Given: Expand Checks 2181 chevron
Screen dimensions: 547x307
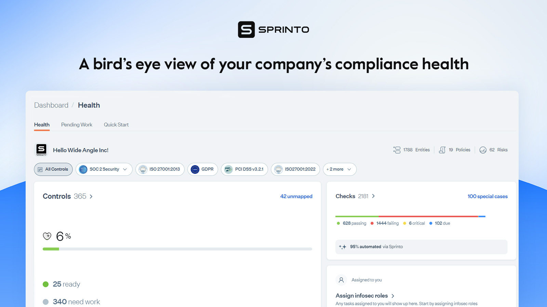Looking at the screenshot, I should coord(373,196).
